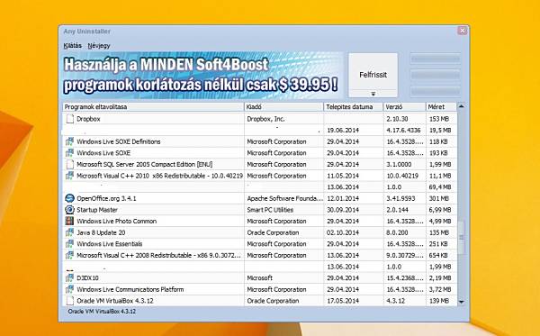The height and width of the screenshot is (336, 540).
Task: Click the D3DX10 installer icon
Action: [69, 277]
